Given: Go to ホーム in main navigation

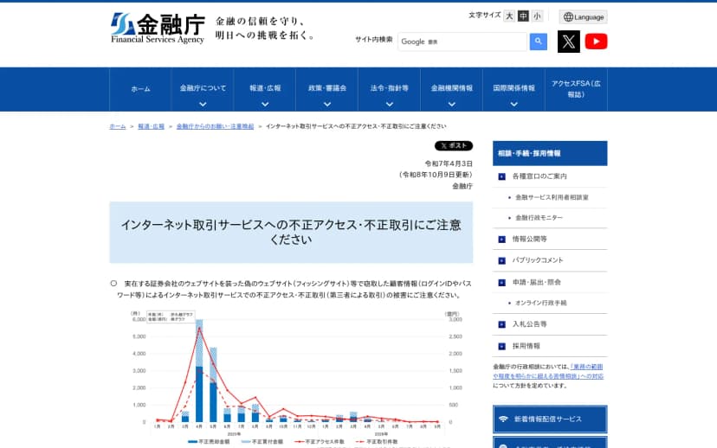Looking at the screenshot, I should [140, 89].
